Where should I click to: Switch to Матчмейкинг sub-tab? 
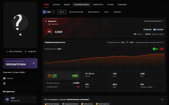click(x=94, y=12)
